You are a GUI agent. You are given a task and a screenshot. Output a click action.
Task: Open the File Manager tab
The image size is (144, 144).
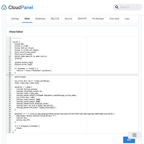pos(98,19)
